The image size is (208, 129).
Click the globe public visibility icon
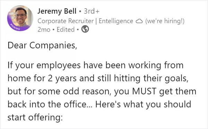click(x=85, y=29)
